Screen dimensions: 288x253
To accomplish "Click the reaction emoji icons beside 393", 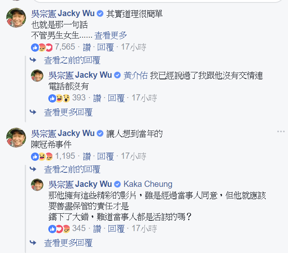I will (x=59, y=98).
